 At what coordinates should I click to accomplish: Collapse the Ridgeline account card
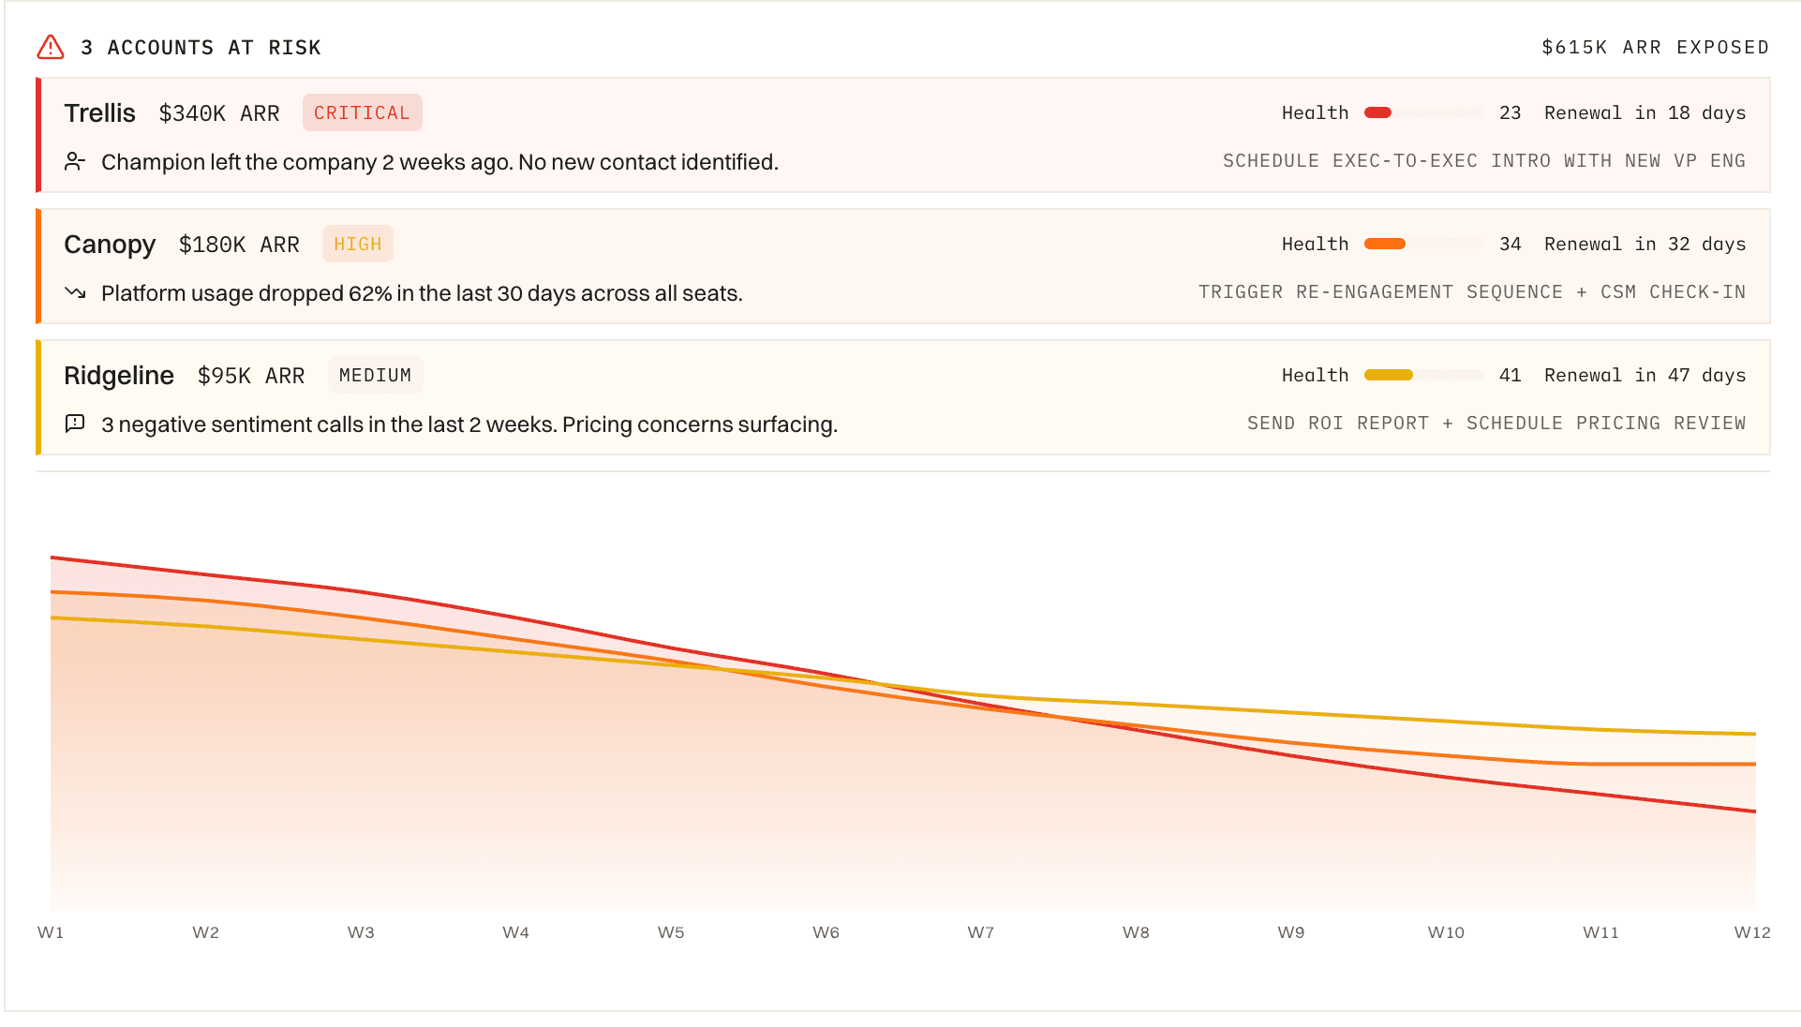click(x=656, y=397)
